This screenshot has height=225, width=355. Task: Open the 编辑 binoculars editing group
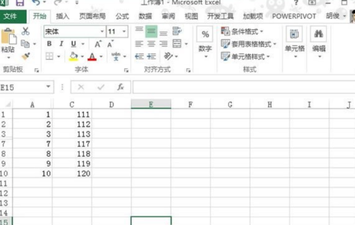point(319,42)
